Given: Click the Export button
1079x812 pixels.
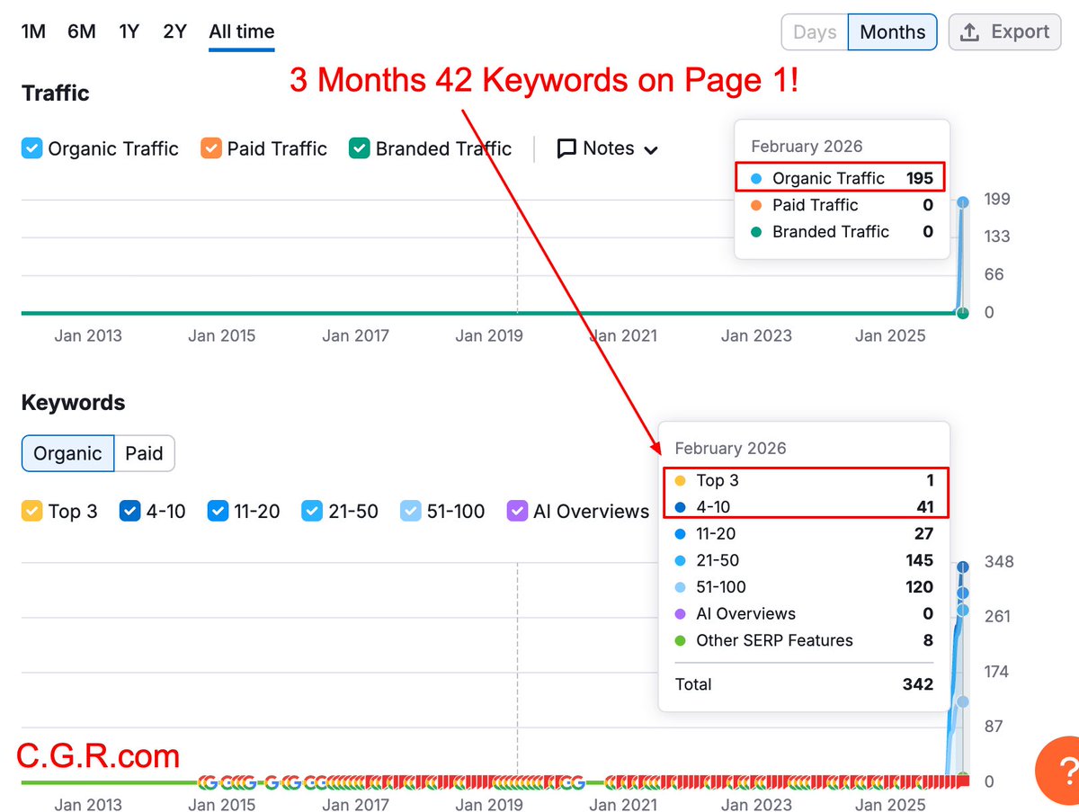Looking at the screenshot, I should (1004, 32).
